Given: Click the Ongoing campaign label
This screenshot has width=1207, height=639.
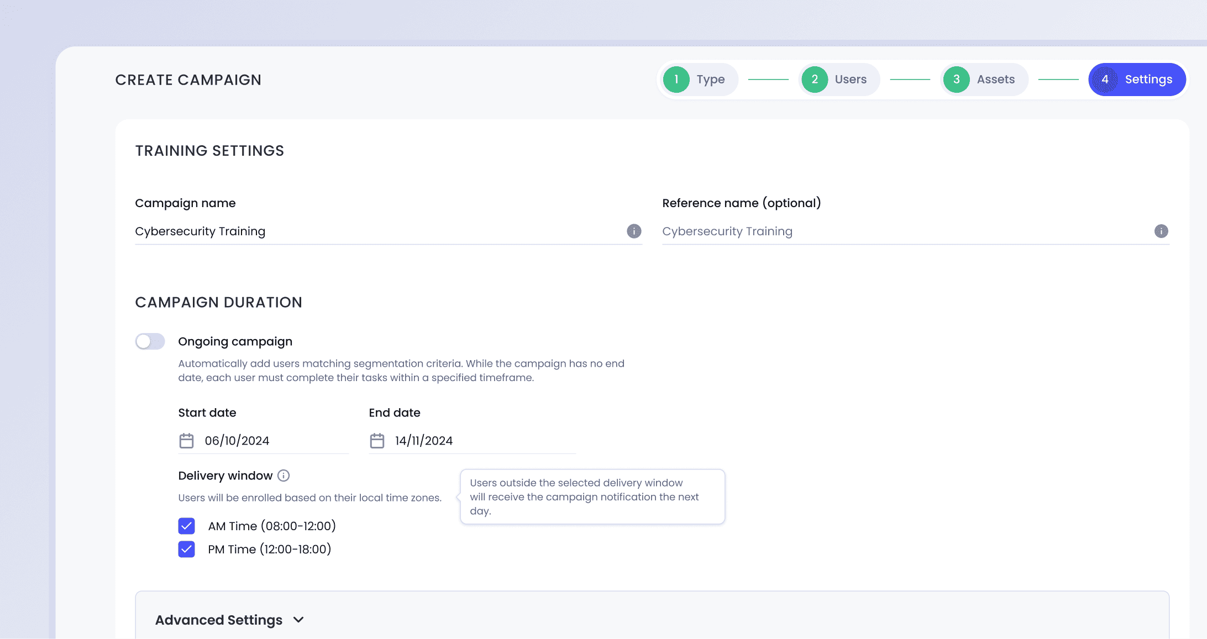Looking at the screenshot, I should [235, 341].
